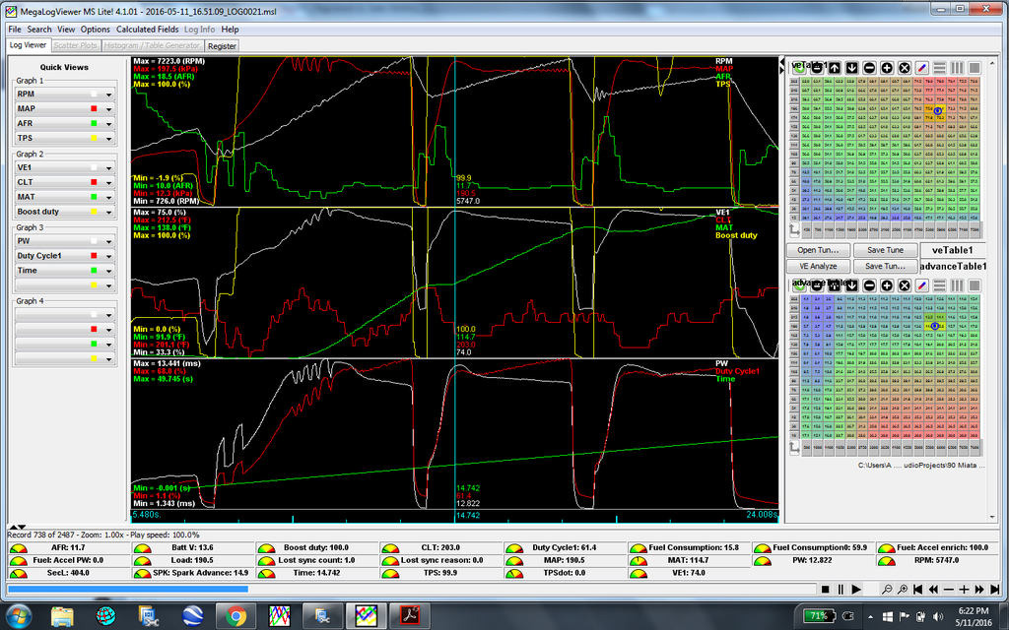
Task: Select the veTable1 table tab
Action: (x=953, y=250)
